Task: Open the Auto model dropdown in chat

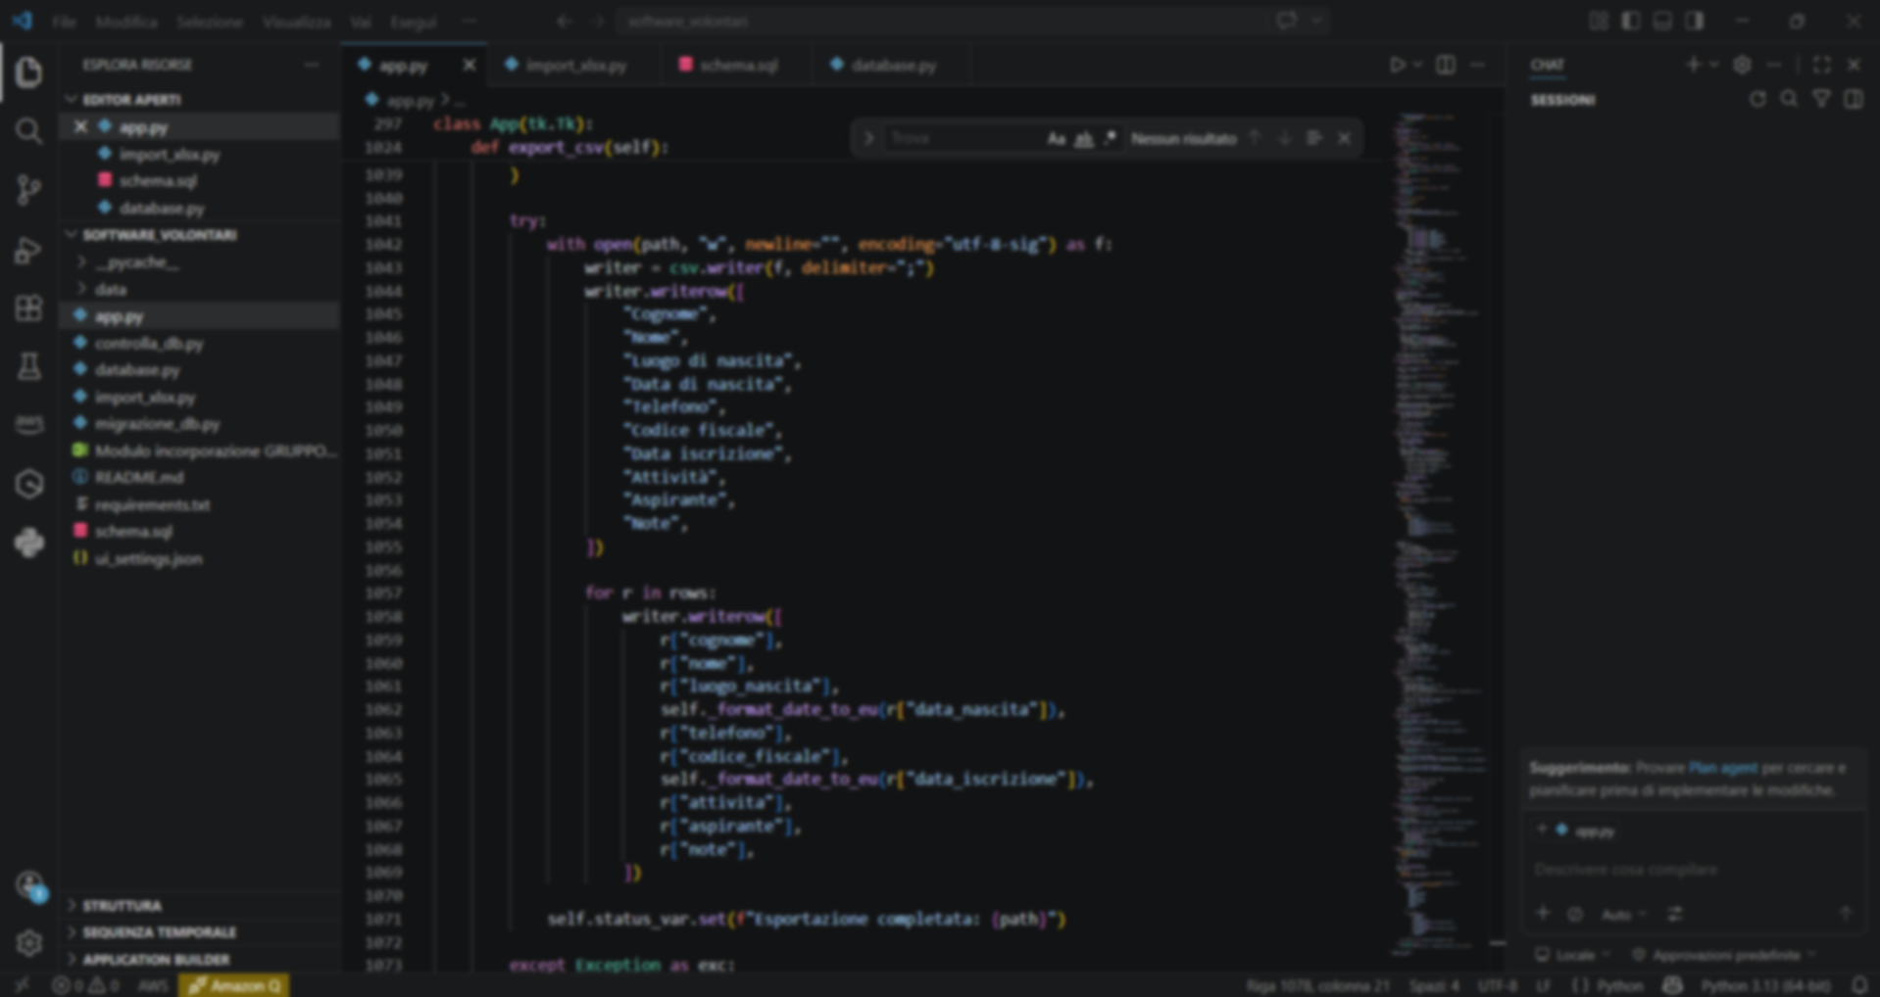Action: click(x=1623, y=914)
